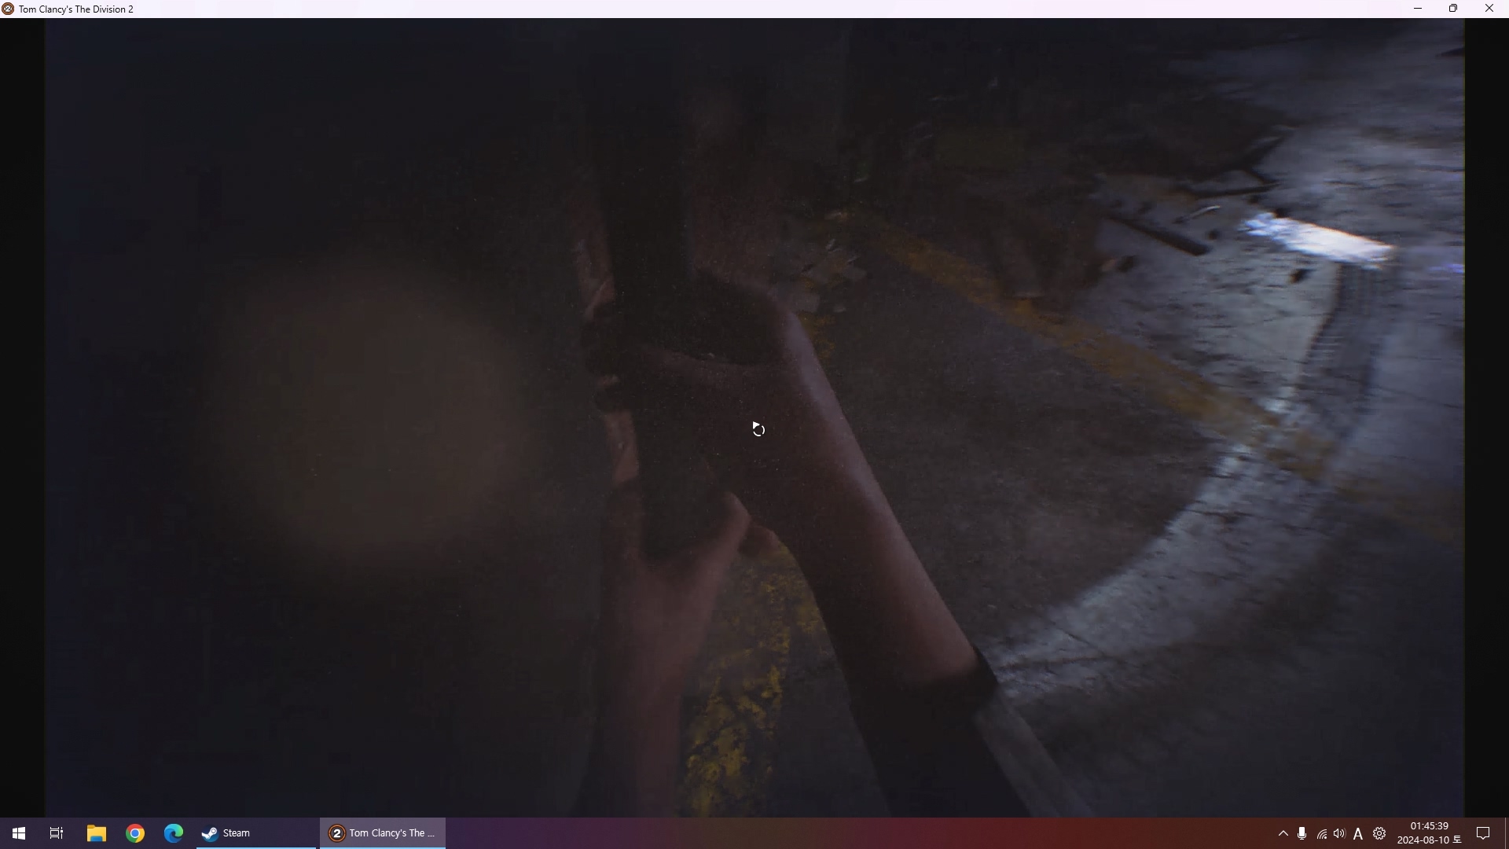
Task: Select Tom Clancy's The Division 2 taskbar button
Action: [383, 833]
